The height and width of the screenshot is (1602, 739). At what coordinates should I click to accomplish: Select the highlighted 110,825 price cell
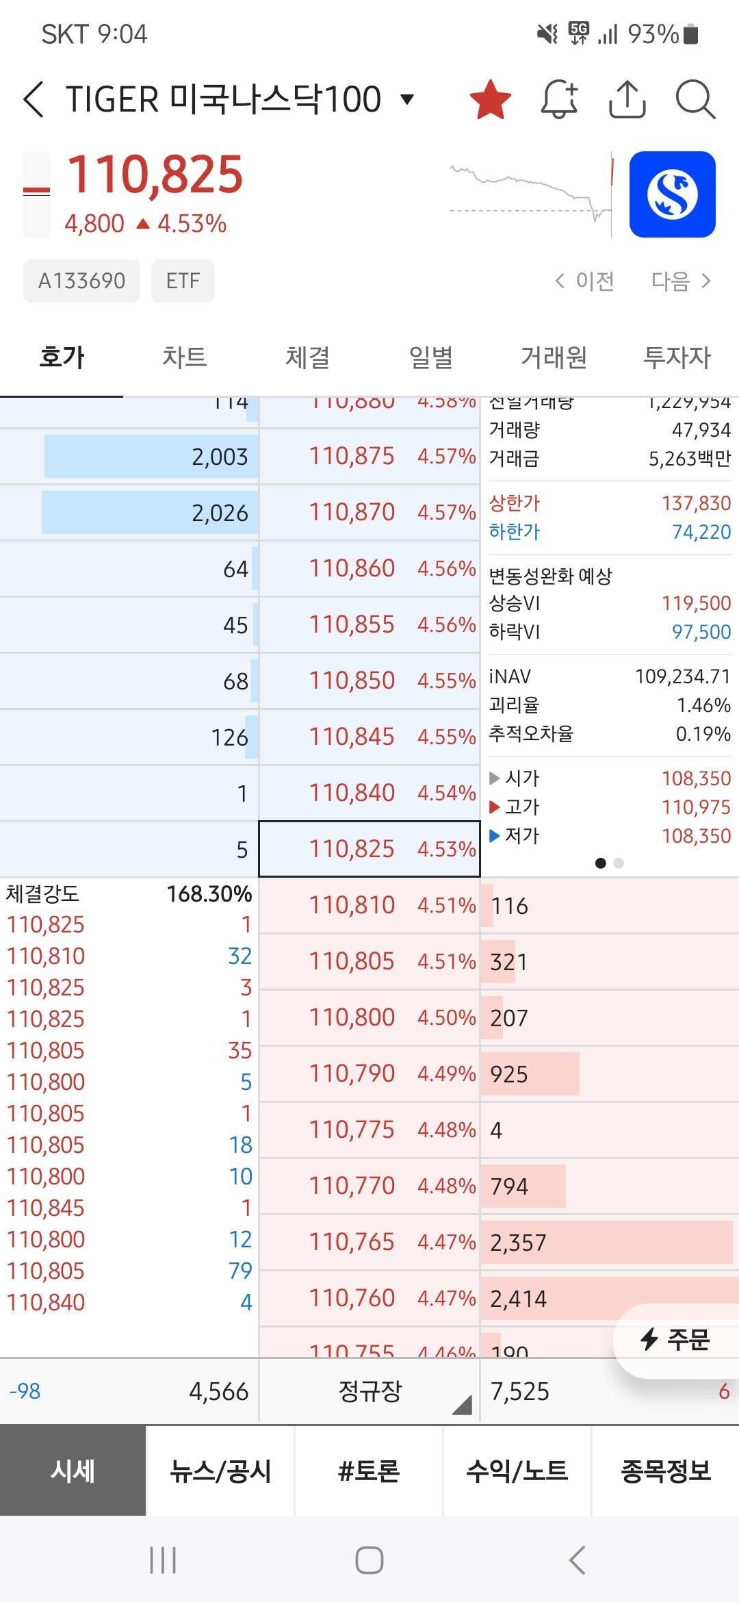point(368,849)
